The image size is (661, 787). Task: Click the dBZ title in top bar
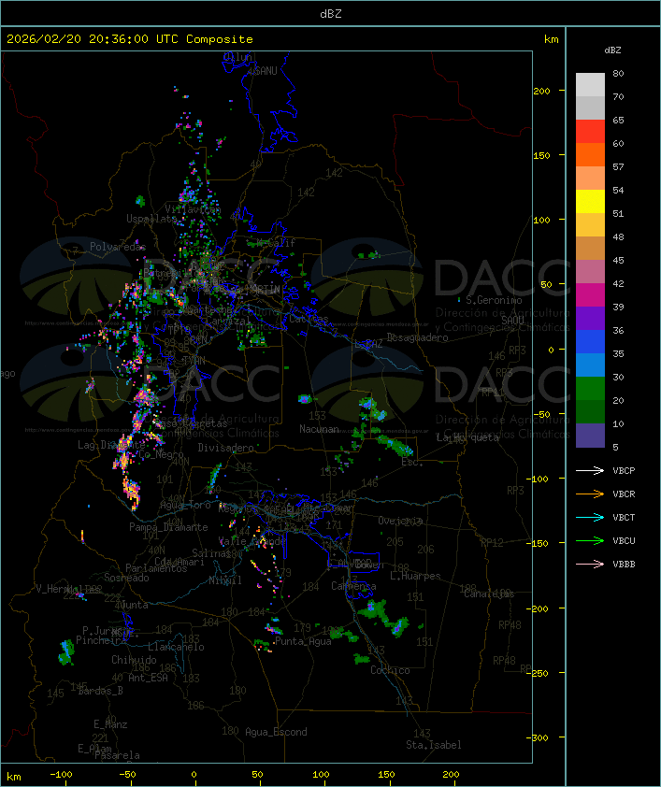point(331,14)
